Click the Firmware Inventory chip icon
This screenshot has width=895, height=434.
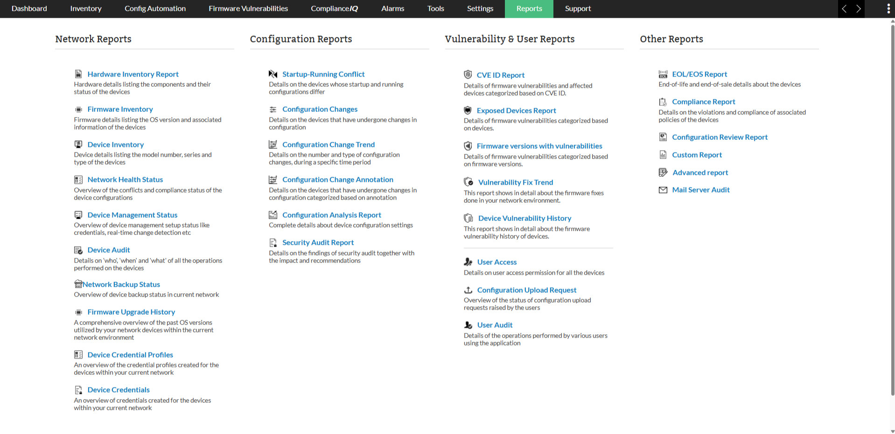click(78, 110)
